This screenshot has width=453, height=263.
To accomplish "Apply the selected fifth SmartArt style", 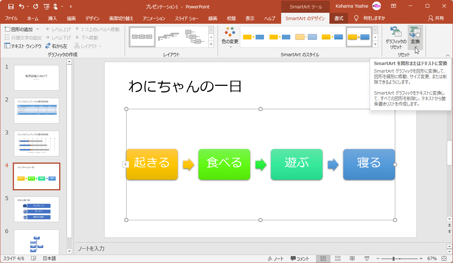I will 359,37.
